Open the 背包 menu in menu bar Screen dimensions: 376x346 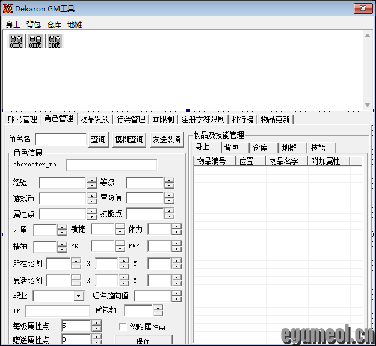(x=34, y=25)
